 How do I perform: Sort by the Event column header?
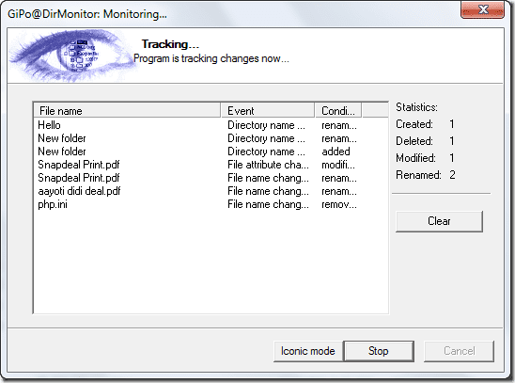tap(268, 110)
